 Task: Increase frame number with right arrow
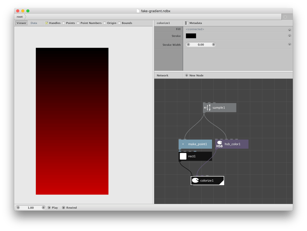click(43, 208)
